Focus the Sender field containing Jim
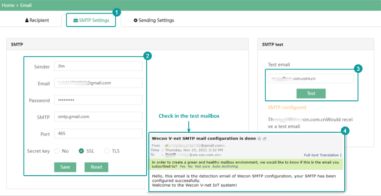 point(98,66)
